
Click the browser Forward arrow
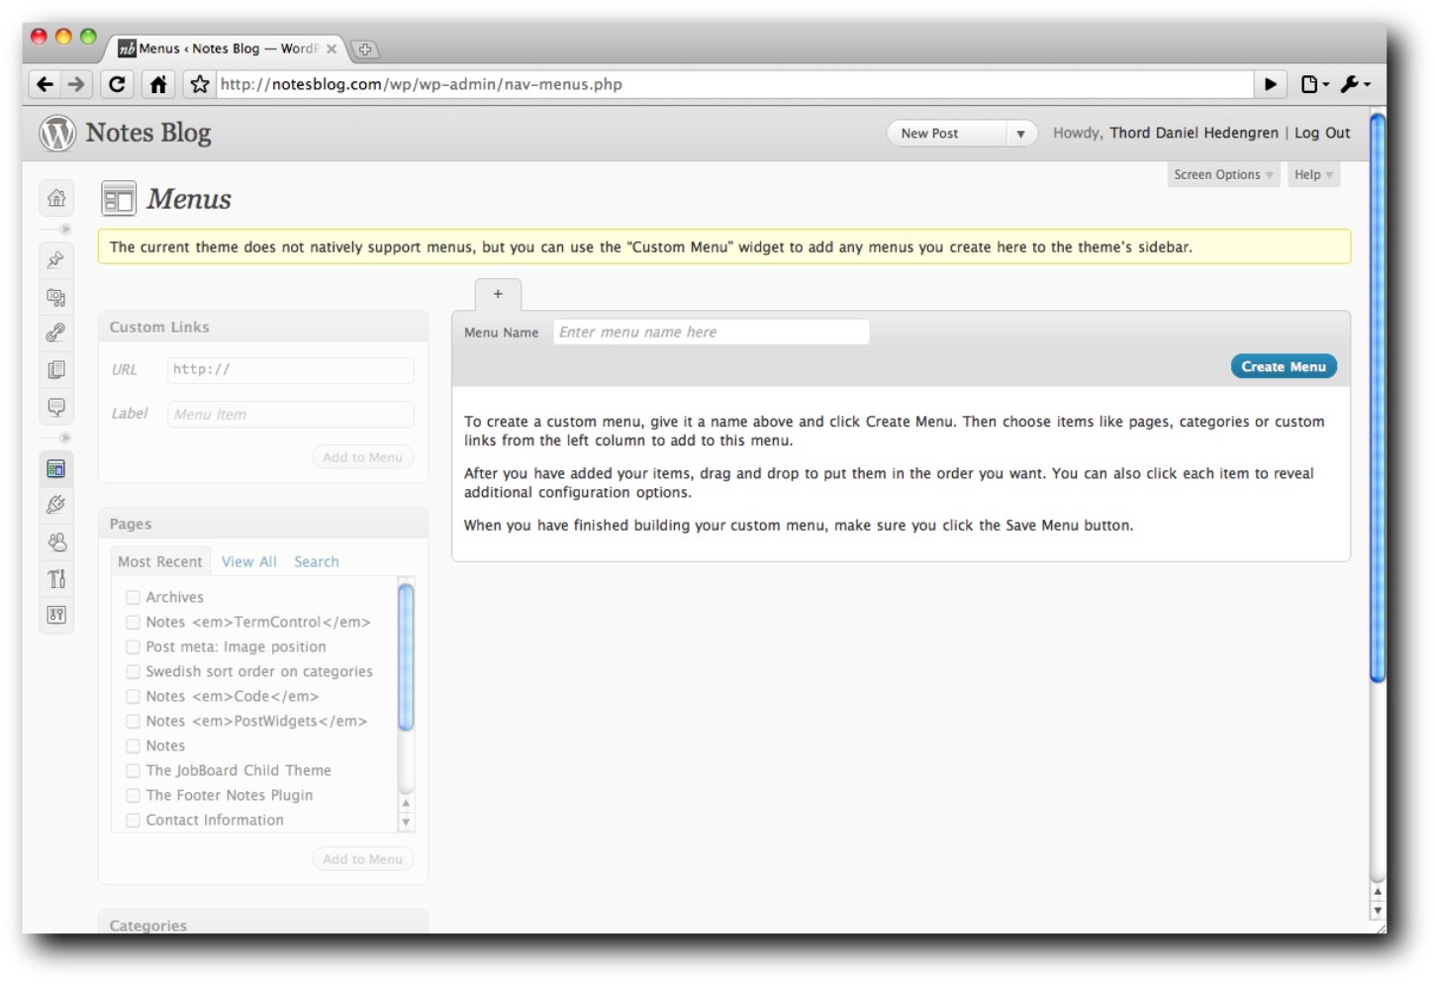pos(76,84)
